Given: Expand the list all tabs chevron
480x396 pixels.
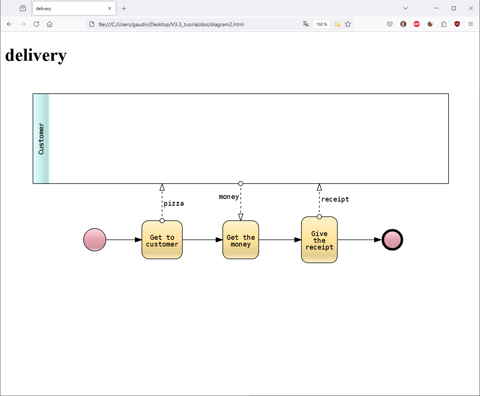Looking at the screenshot, I should 405,8.
